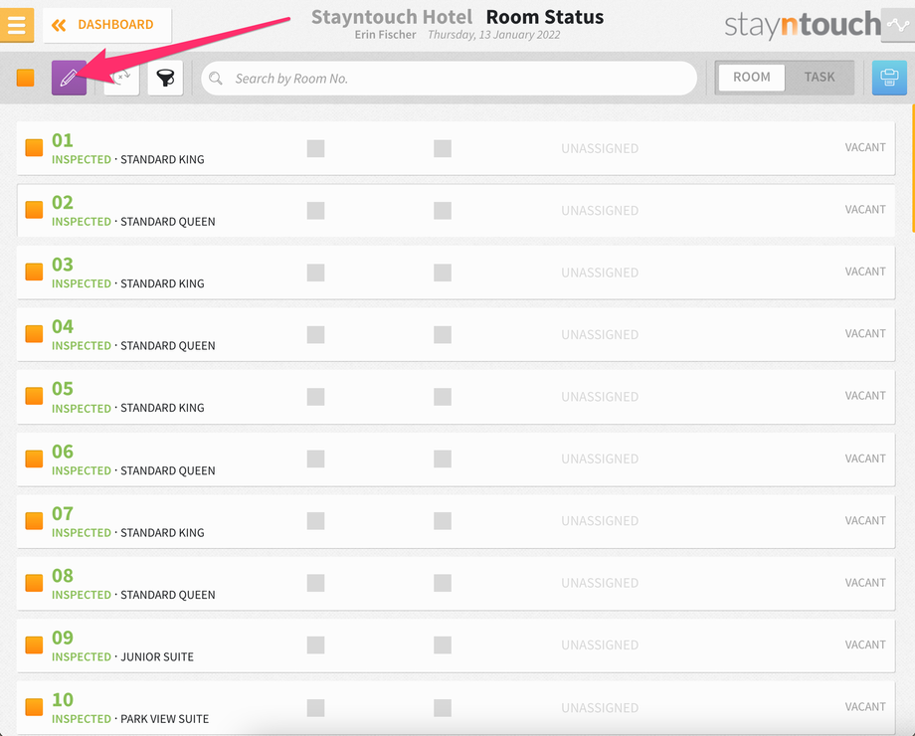Click INSPECTED label under room 06
915x736 pixels.
tap(82, 470)
